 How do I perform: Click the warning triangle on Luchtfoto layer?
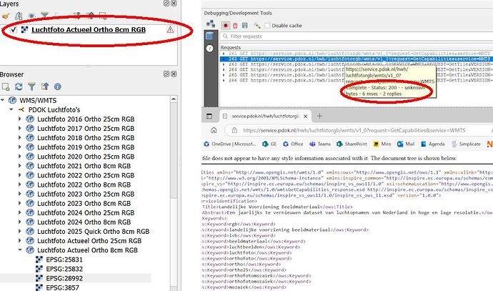click(x=170, y=30)
